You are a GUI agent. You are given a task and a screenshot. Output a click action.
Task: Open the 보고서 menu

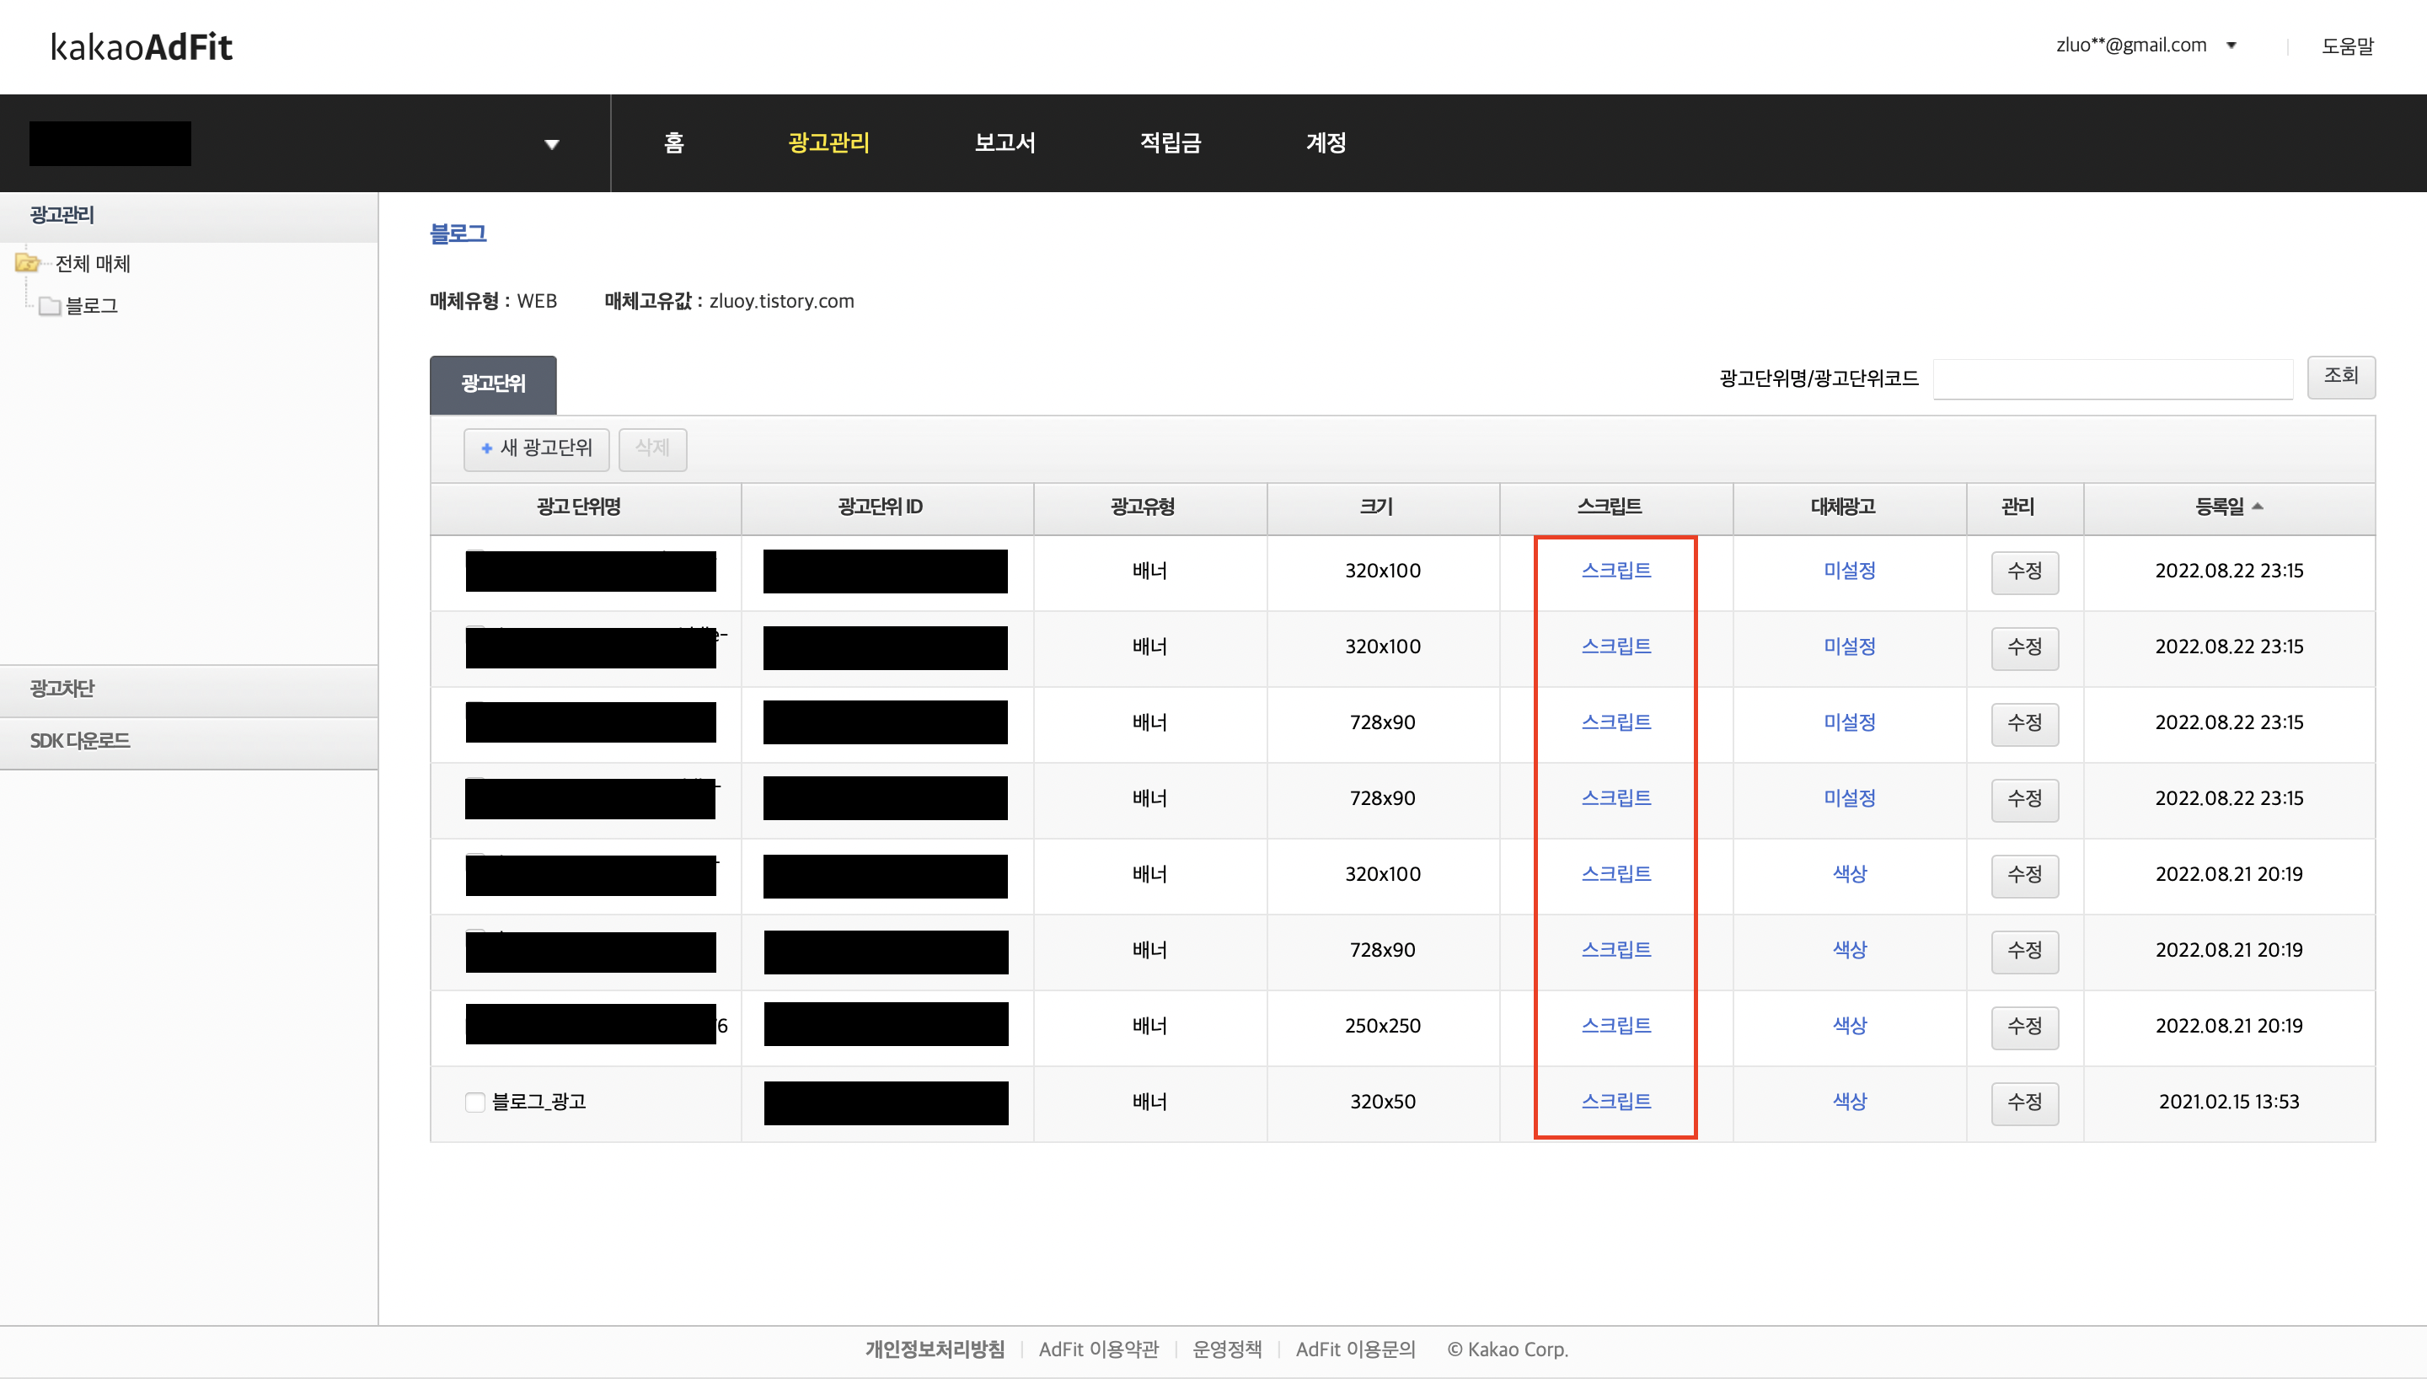[1005, 143]
